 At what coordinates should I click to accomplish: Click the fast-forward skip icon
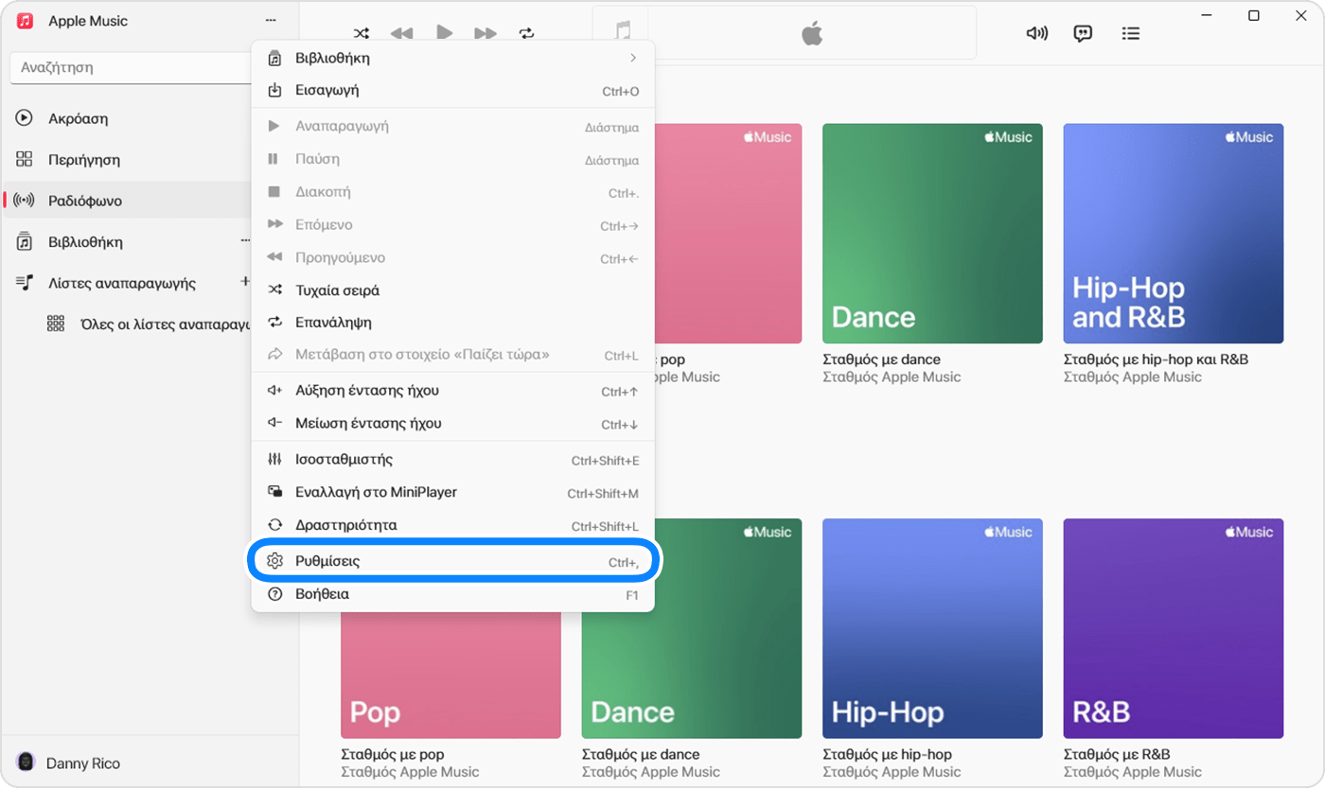pyautogui.click(x=486, y=32)
